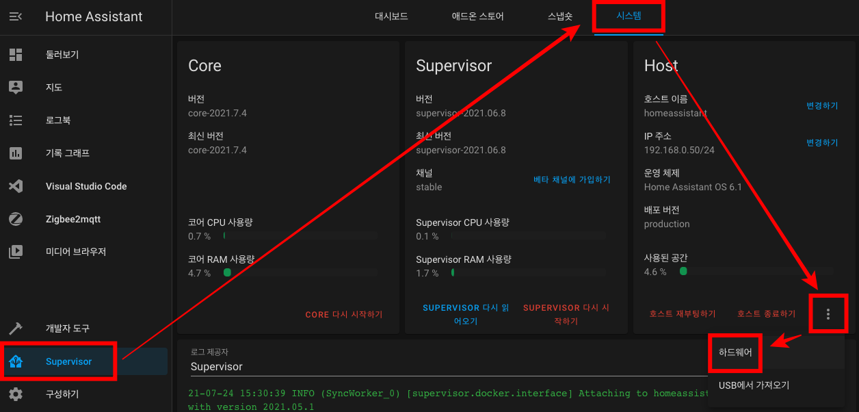
Task: Click the 기록 그래프 chart icon
Action: point(16,153)
